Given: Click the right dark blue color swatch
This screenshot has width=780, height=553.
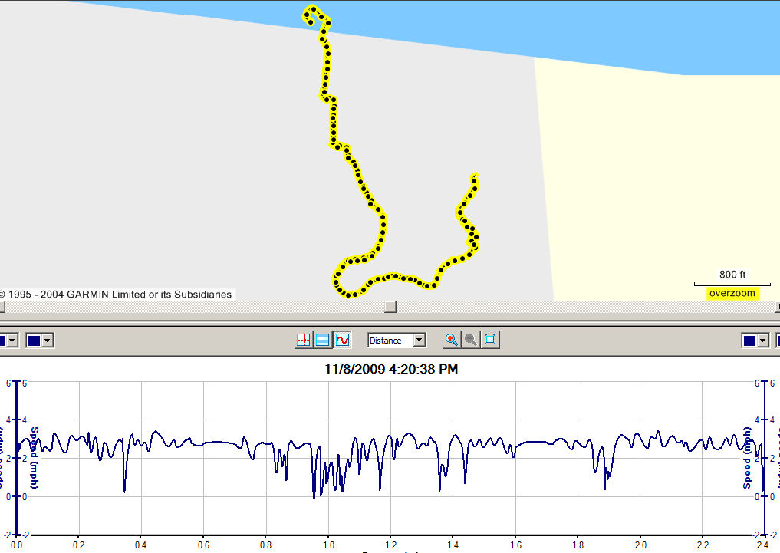Looking at the screenshot, I should click(749, 341).
